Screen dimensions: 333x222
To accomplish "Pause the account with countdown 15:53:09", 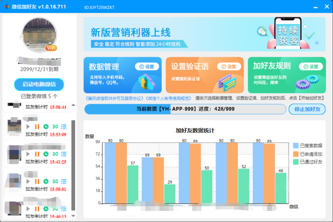I will click(x=37, y=127).
